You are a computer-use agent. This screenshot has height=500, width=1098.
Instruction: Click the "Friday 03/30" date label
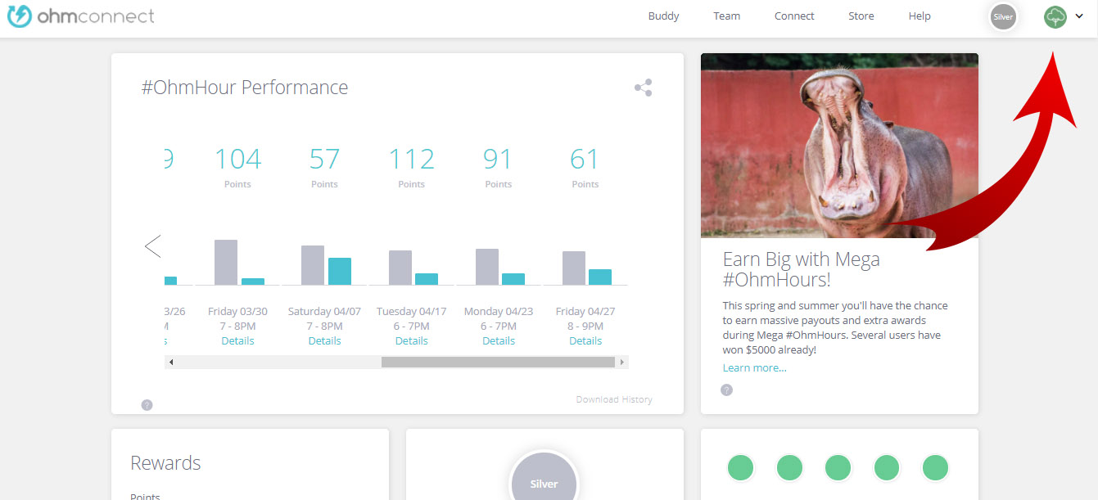coord(237,311)
